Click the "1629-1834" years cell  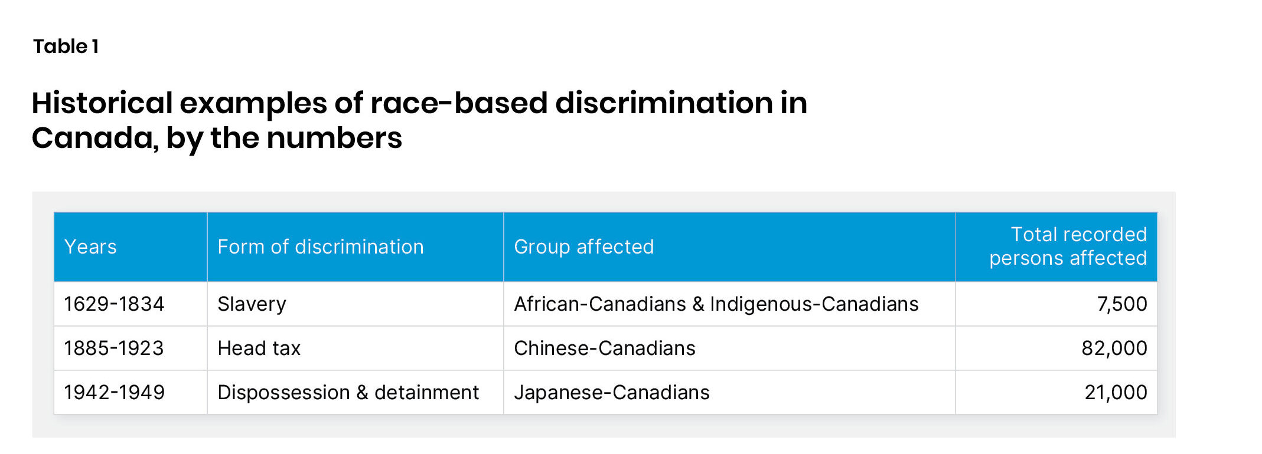coord(114,304)
